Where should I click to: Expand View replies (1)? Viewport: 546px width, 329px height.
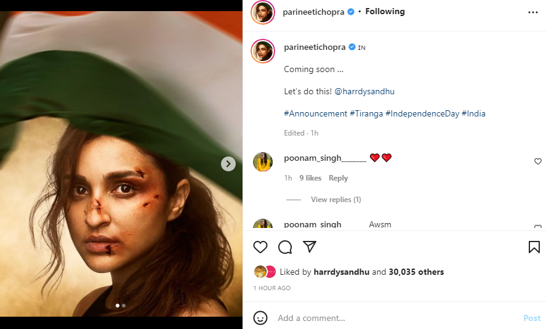coord(335,200)
